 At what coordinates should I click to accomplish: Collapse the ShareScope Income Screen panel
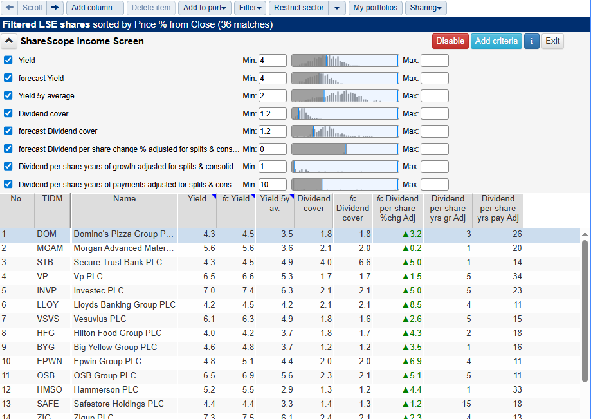coord(9,41)
